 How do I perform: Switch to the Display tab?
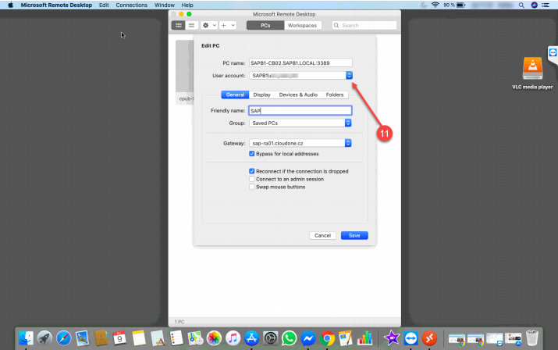[261, 95]
